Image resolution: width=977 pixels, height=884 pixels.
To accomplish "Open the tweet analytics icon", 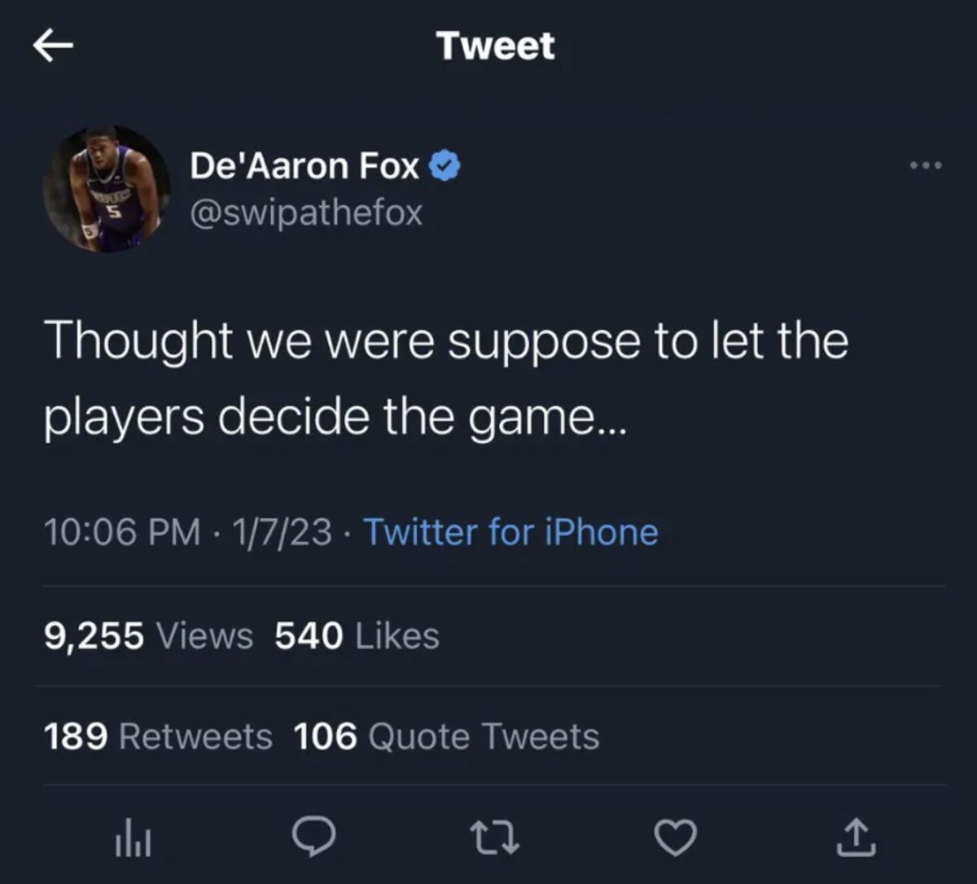I will point(134,838).
